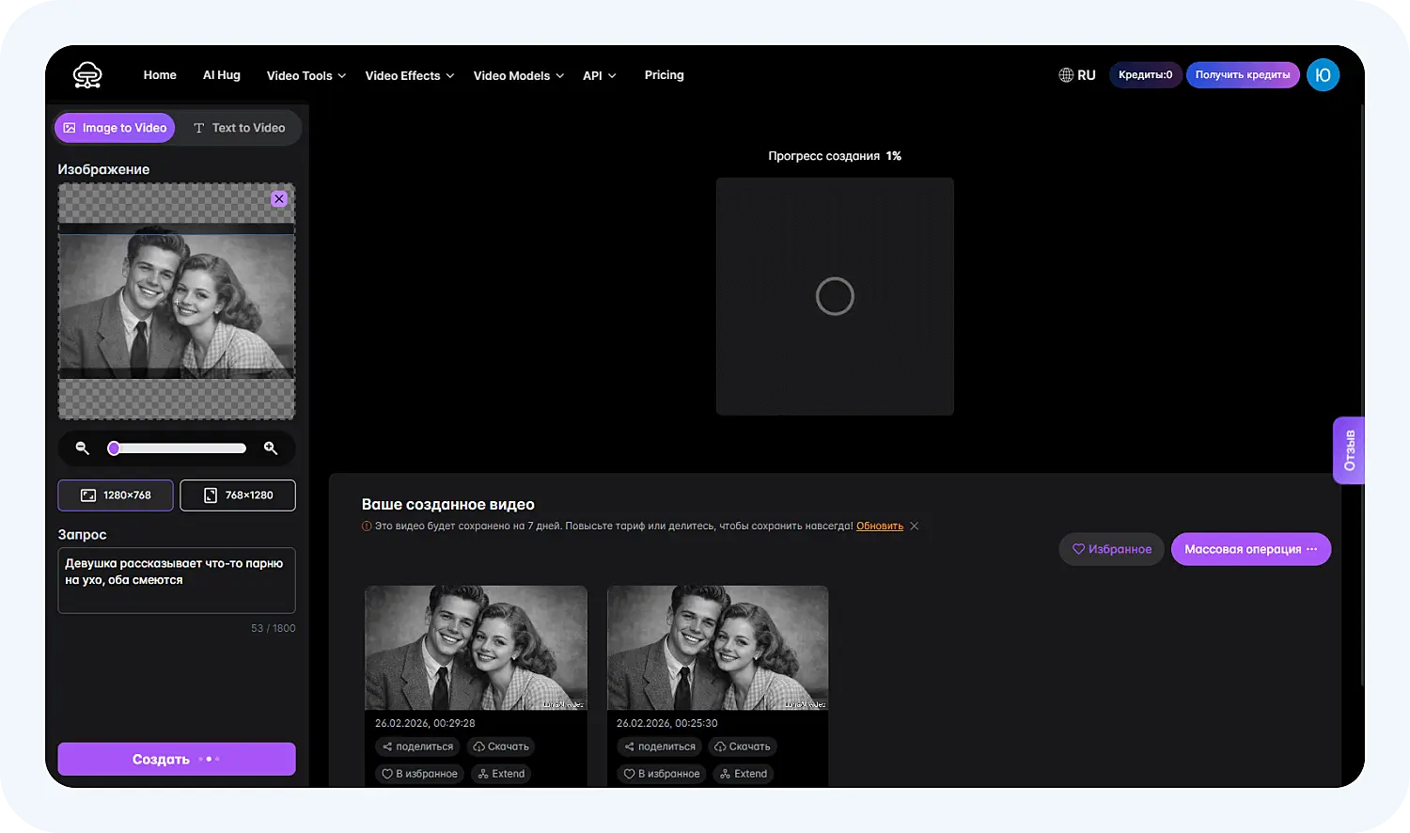Click the cloud logo icon
Screen dimensions: 1410x833
(x=86, y=74)
